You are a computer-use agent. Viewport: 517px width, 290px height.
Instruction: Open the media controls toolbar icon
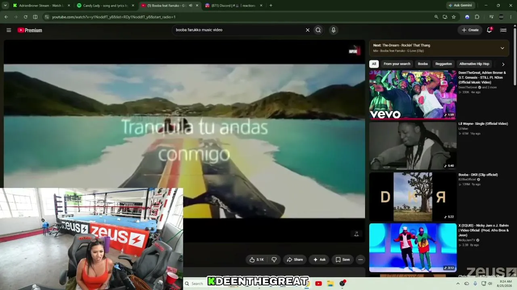pos(491,17)
